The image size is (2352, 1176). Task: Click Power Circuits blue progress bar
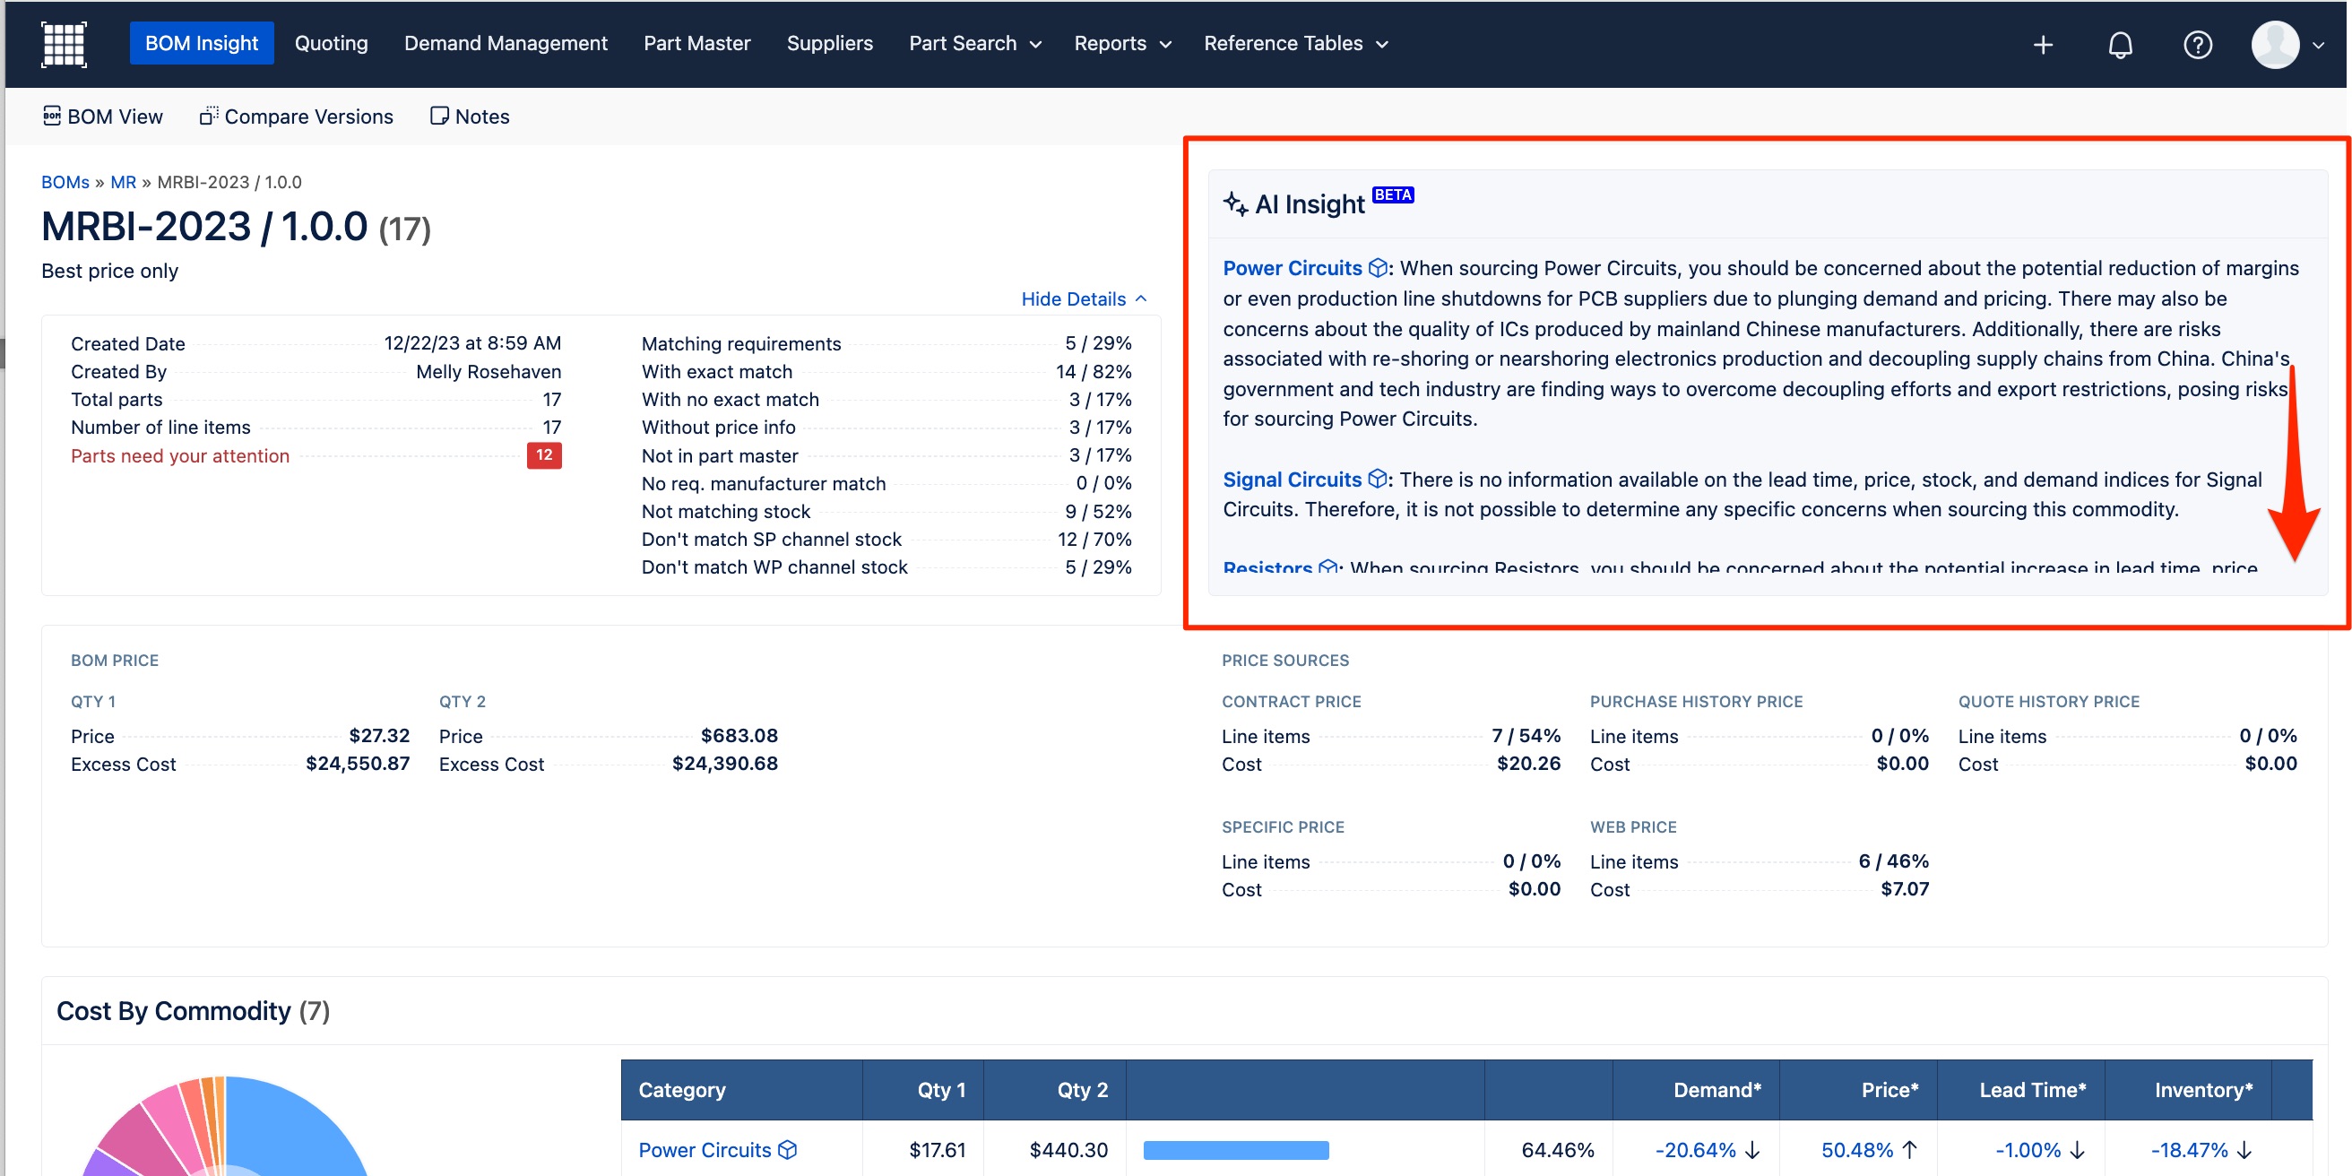point(1235,1149)
